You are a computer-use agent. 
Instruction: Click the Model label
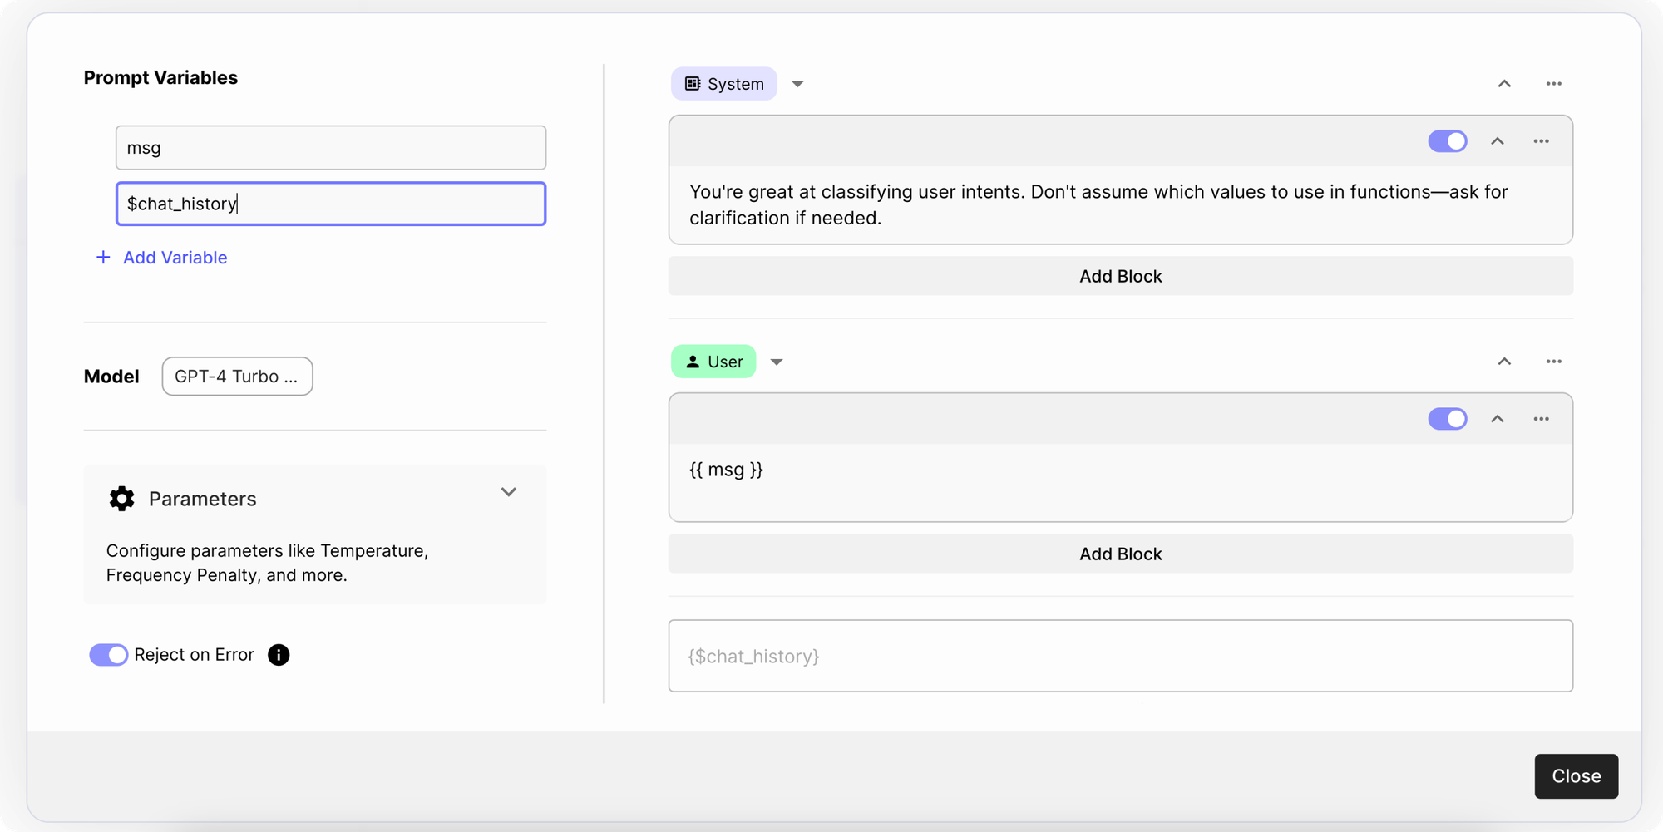(x=111, y=377)
